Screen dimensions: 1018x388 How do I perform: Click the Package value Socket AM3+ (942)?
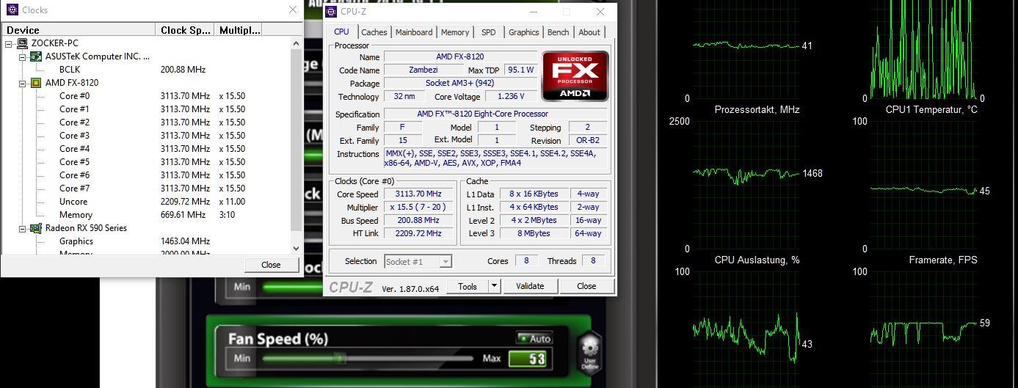click(x=460, y=84)
